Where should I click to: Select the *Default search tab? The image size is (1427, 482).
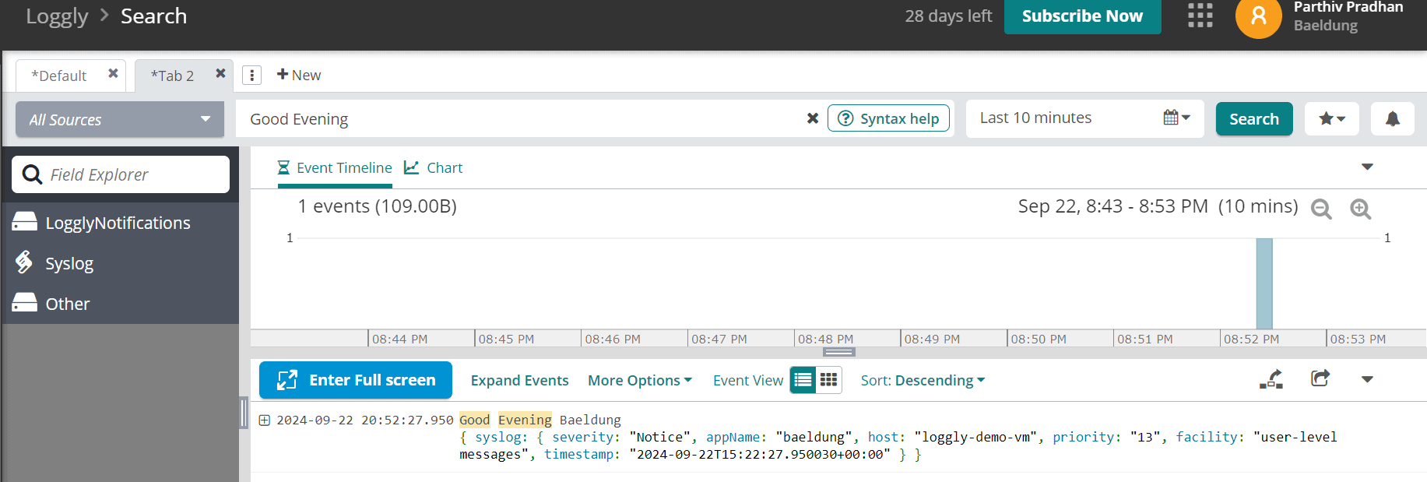click(x=59, y=76)
